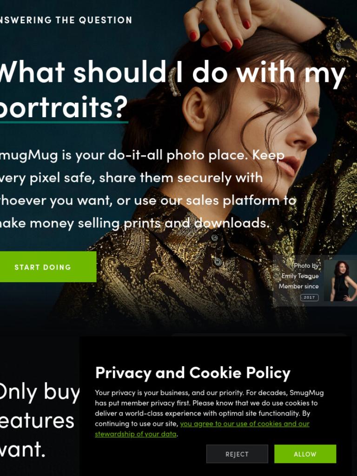Viewport: 357px width, 476px height.
Task: Click the SmugMug do-it-all description paragraph
Action: 148,189
